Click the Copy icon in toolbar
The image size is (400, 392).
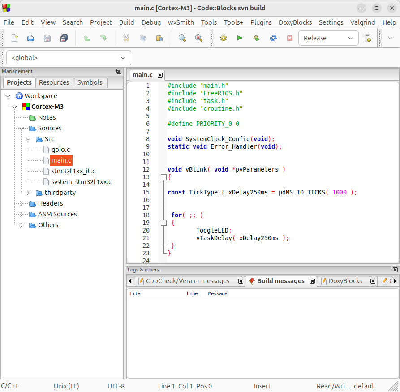point(143,38)
